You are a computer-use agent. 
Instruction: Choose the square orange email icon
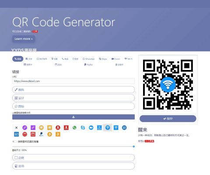pos(49,128)
